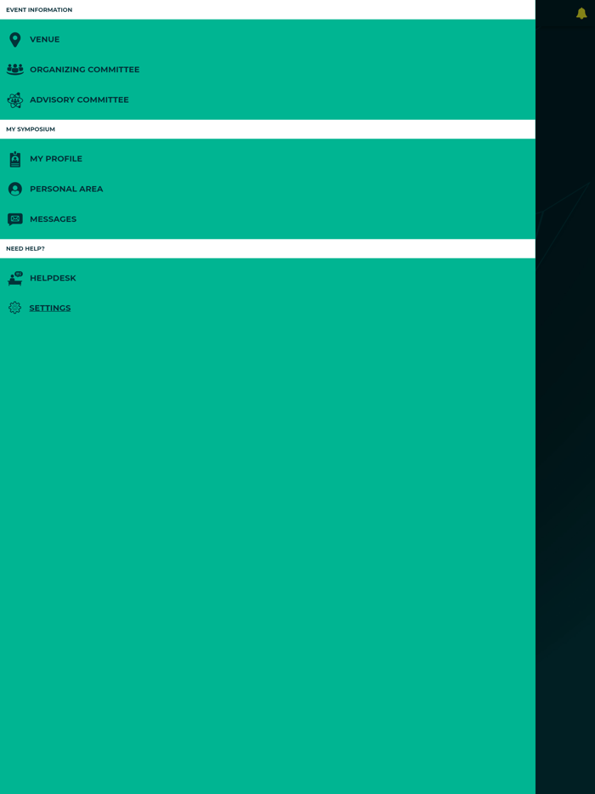
Task: Select the My Symposium section header
Action: 268,129
